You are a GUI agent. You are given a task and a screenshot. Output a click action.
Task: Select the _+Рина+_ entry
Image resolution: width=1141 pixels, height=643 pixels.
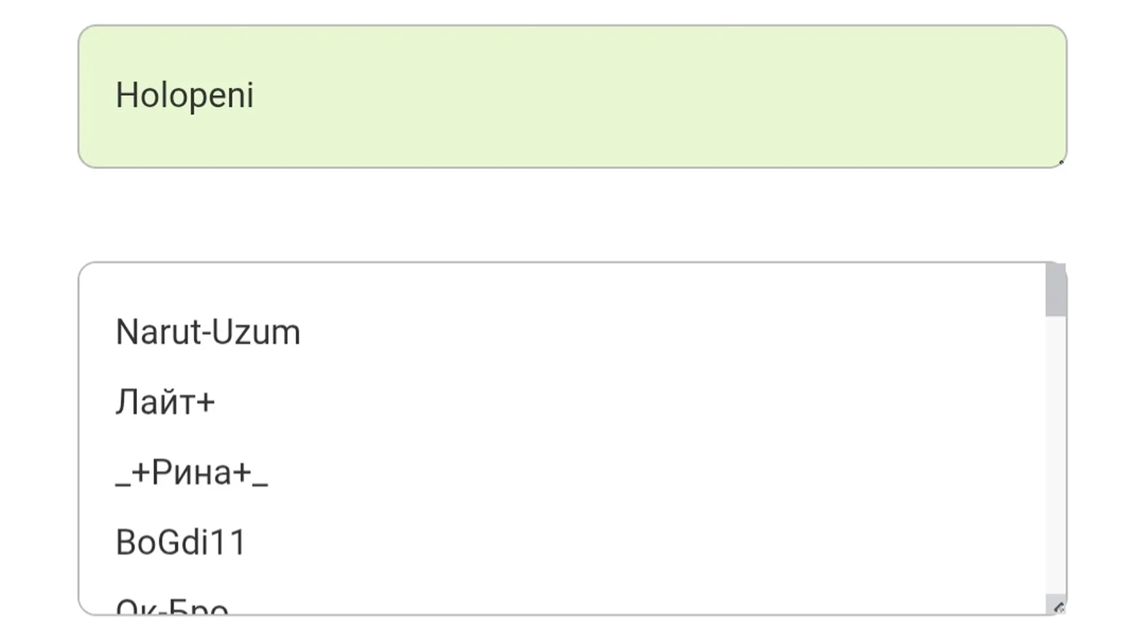click(x=192, y=473)
